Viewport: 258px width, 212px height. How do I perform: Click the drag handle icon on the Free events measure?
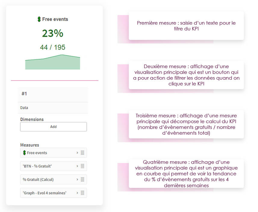click(x=82, y=153)
